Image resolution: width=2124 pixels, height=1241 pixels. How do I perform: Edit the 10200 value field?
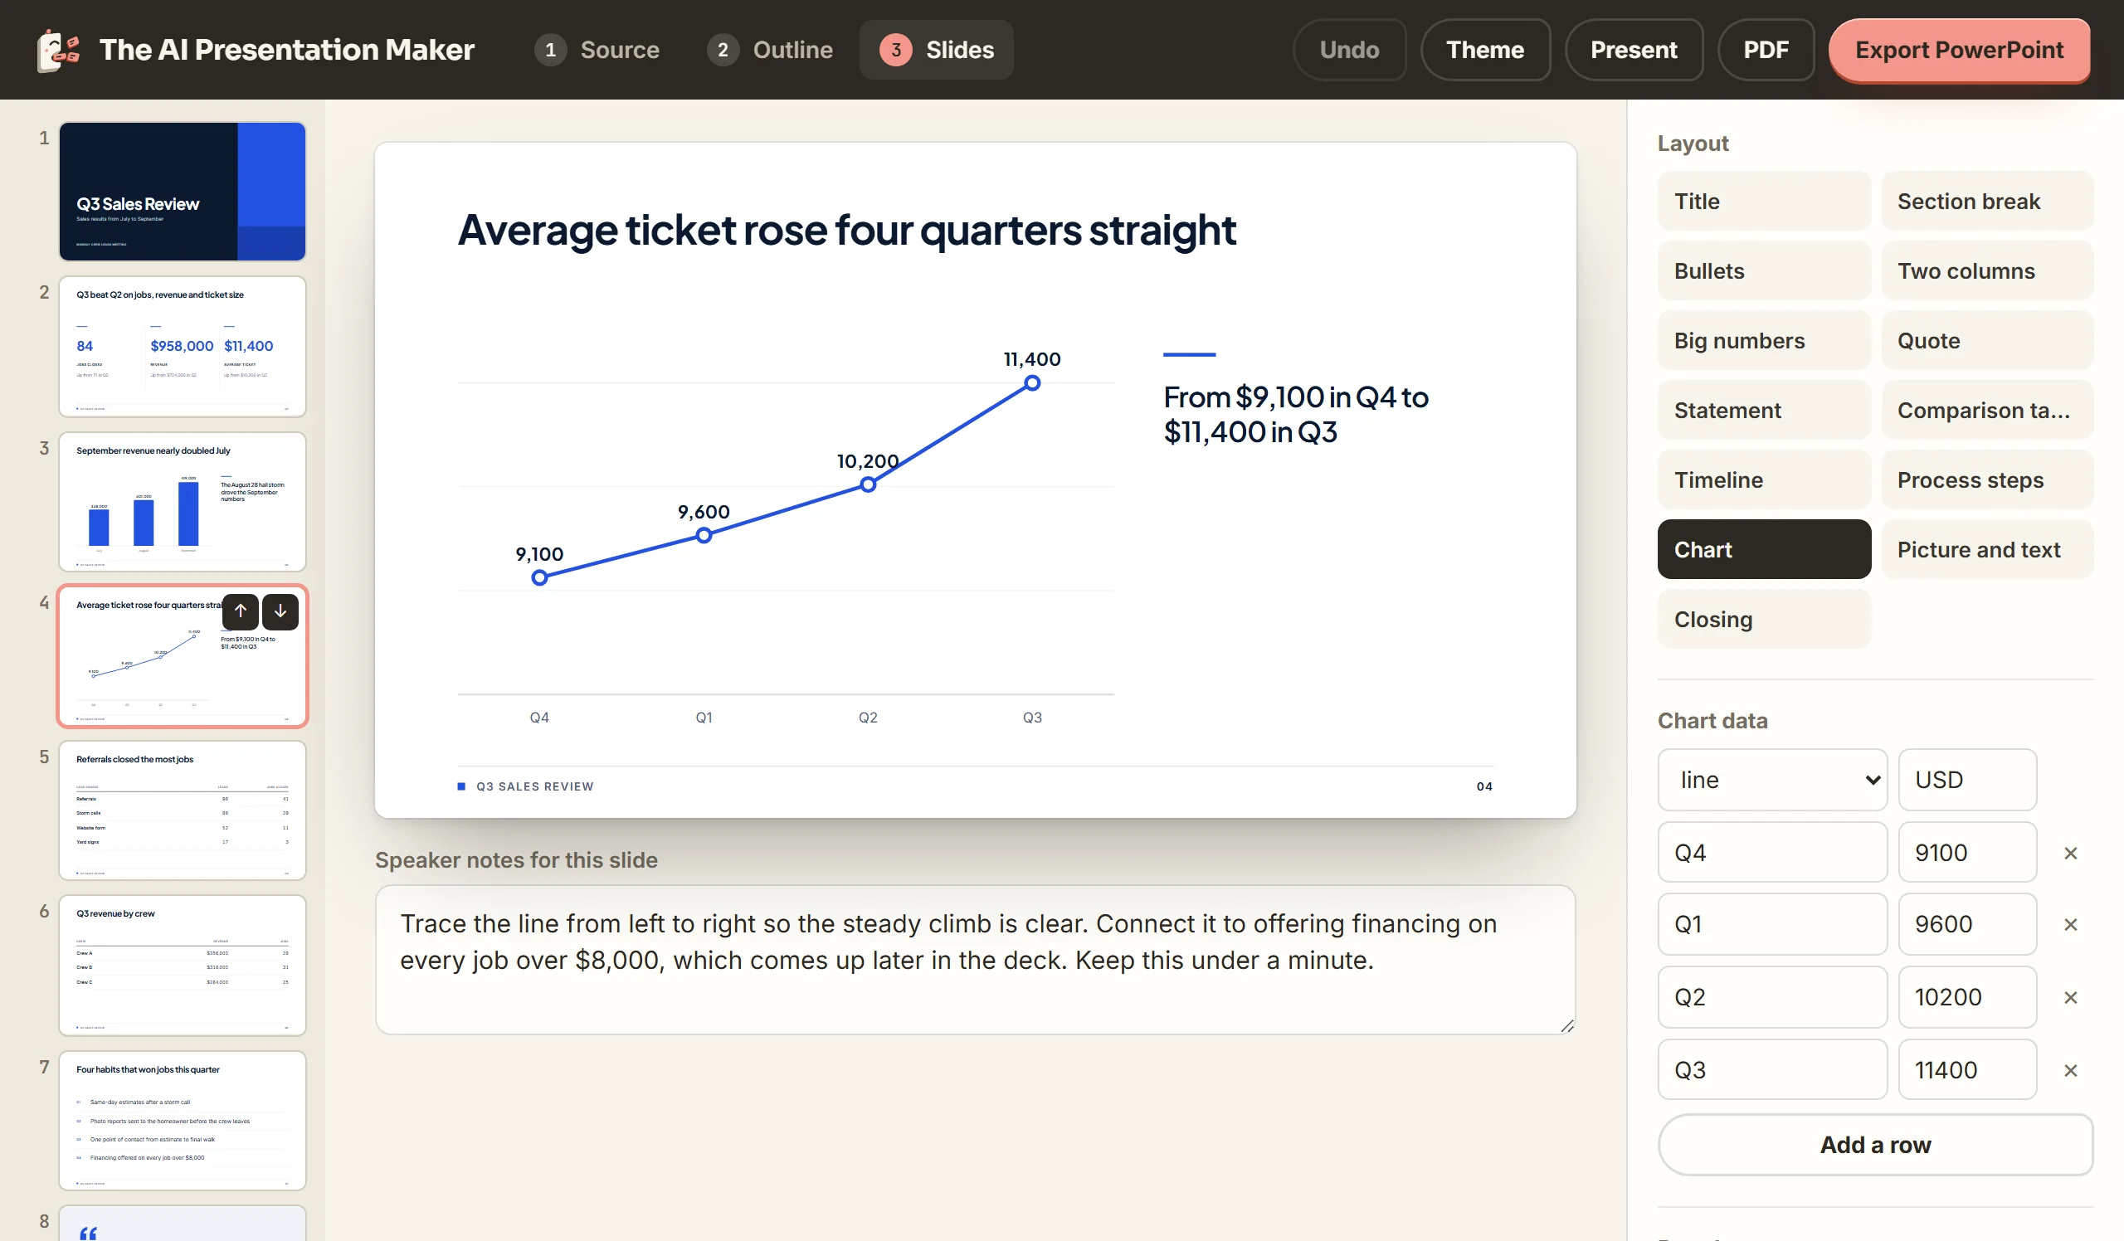pyautogui.click(x=1967, y=996)
